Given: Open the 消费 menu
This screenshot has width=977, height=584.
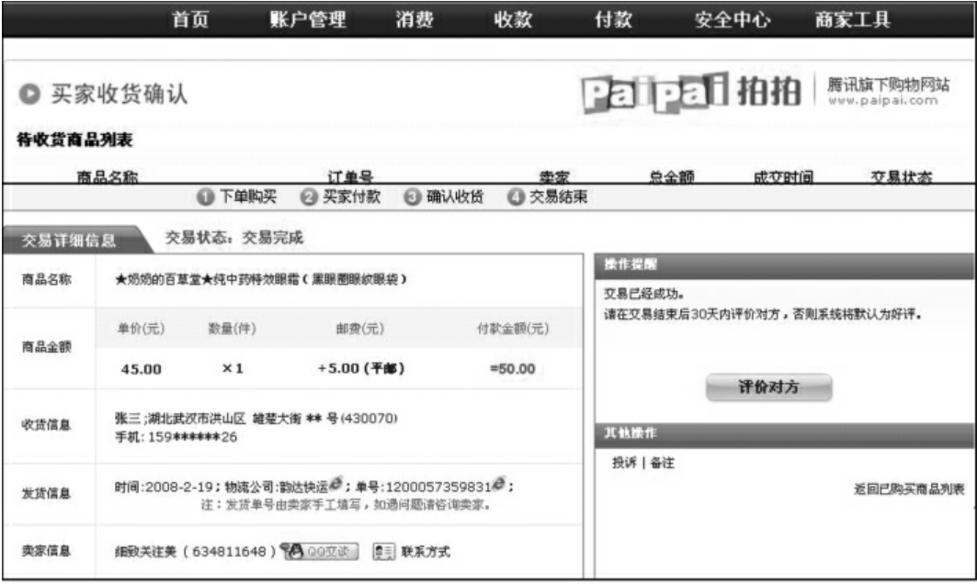Looking at the screenshot, I should pos(415,19).
